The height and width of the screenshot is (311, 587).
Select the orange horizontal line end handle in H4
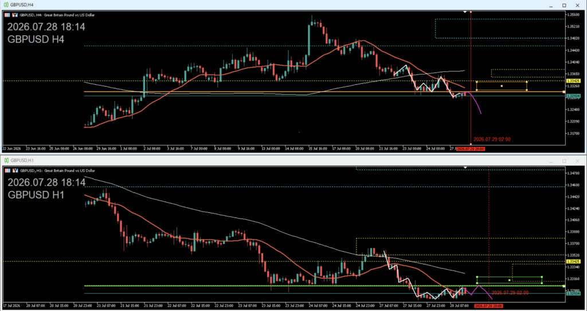point(564,92)
